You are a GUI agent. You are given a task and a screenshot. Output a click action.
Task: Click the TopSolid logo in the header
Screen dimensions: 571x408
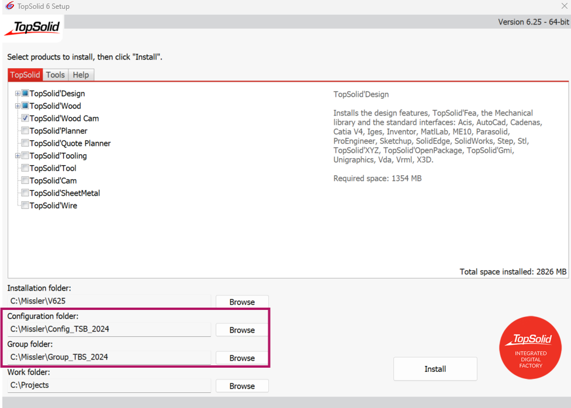click(x=33, y=28)
